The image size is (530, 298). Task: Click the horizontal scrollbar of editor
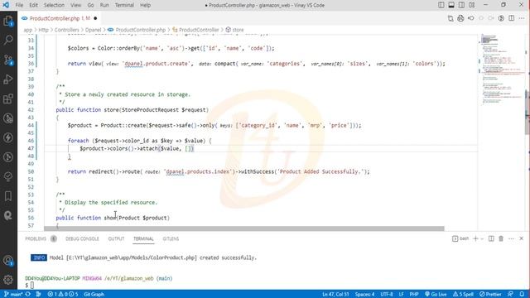click(244, 228)
